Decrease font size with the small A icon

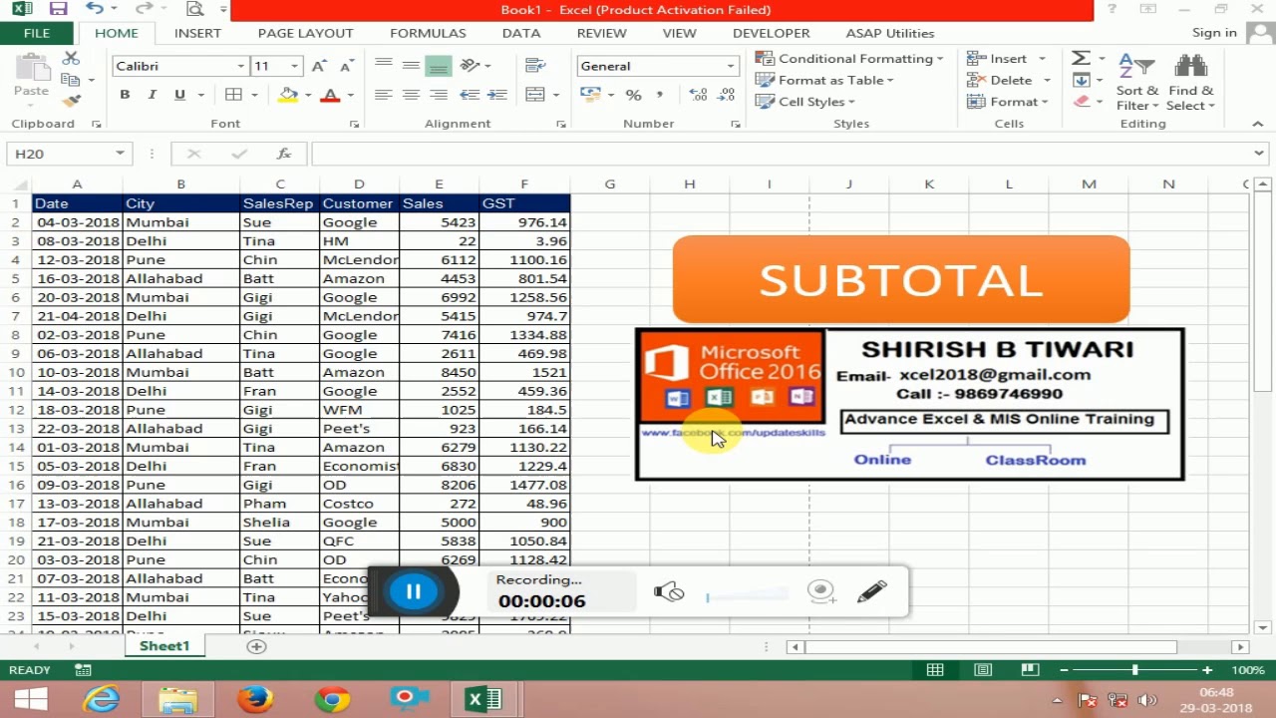(346, 66)
